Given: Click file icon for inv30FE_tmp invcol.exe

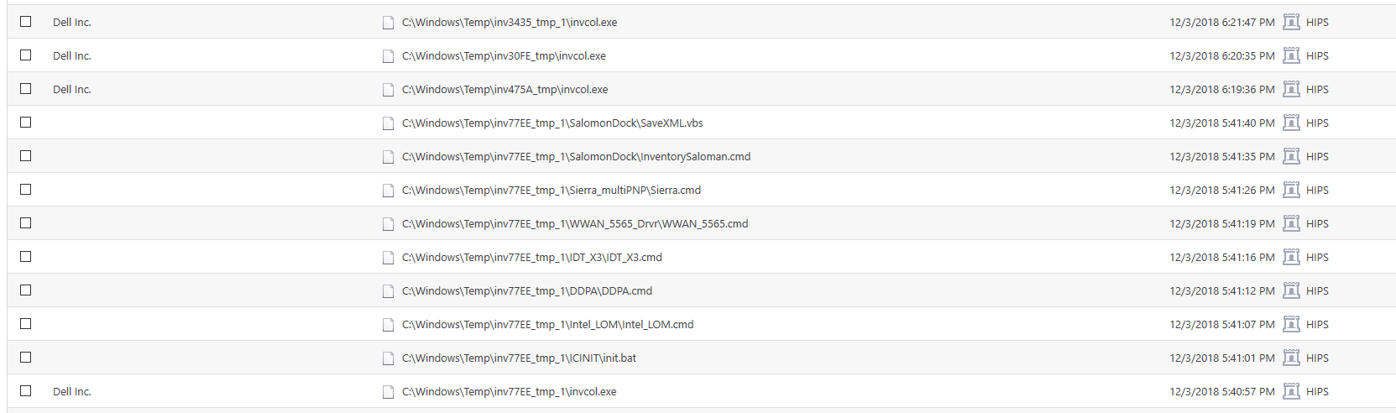Looking at the screenshot, I should [x=388, y=56].
